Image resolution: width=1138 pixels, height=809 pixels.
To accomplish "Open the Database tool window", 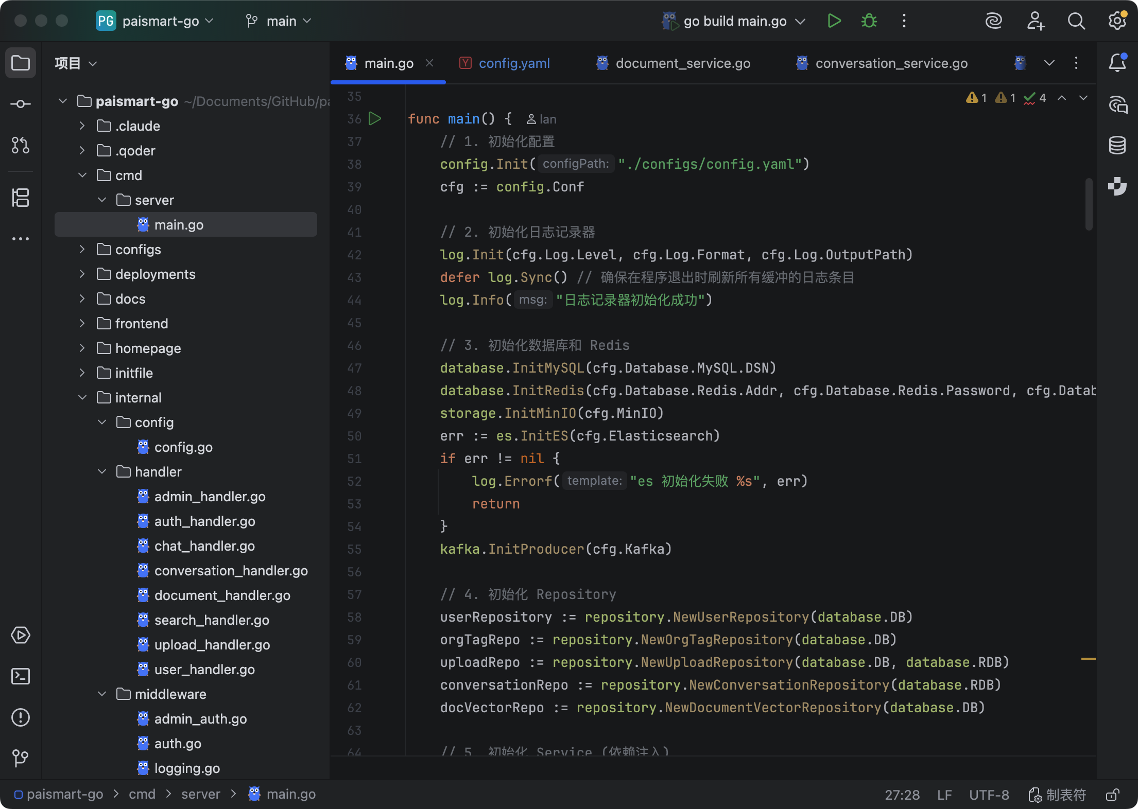I will 1117,146.
